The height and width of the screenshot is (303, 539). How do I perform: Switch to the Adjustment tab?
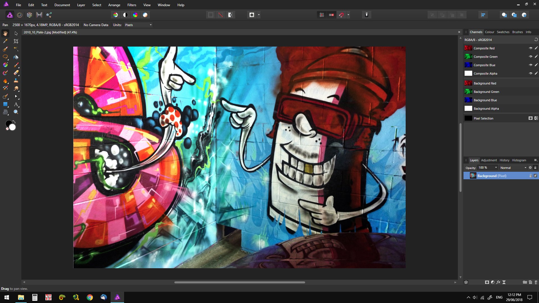point(489,160)
